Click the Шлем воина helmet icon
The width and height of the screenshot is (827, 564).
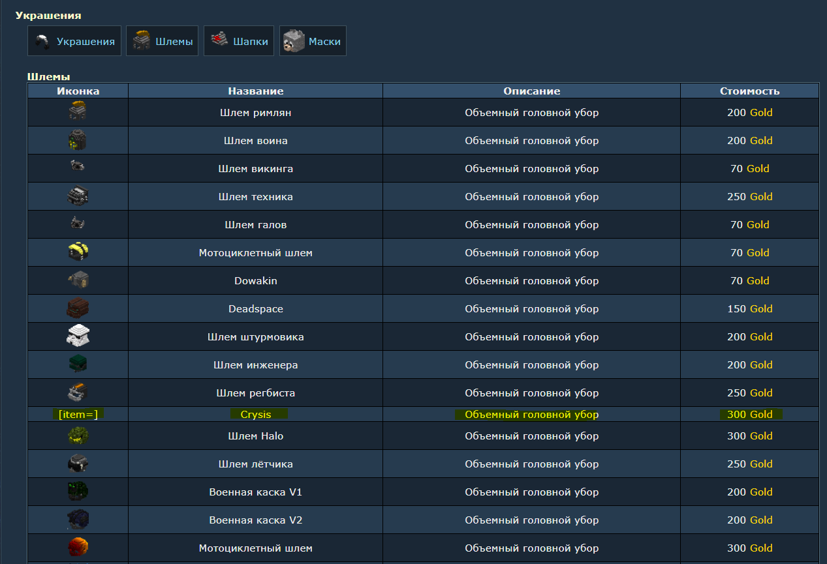click(78, 140)
